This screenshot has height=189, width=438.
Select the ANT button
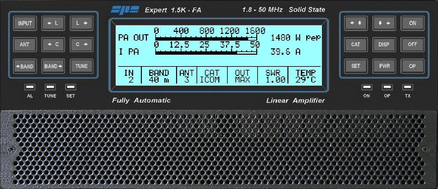25,45
